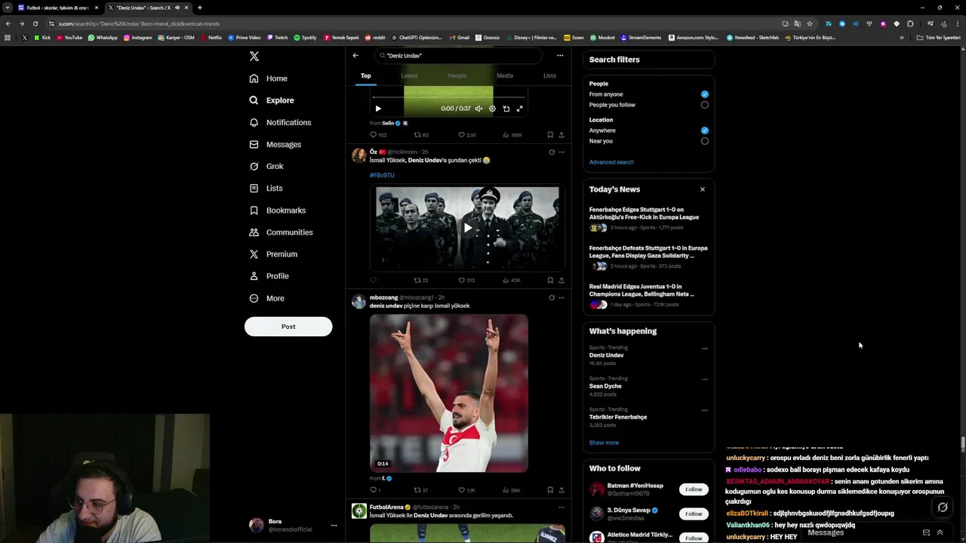
Task: Like Öz's post with 313 likes
Action: [466, 281]
